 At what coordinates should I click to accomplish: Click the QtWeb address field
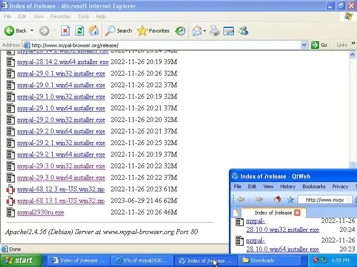325,199
